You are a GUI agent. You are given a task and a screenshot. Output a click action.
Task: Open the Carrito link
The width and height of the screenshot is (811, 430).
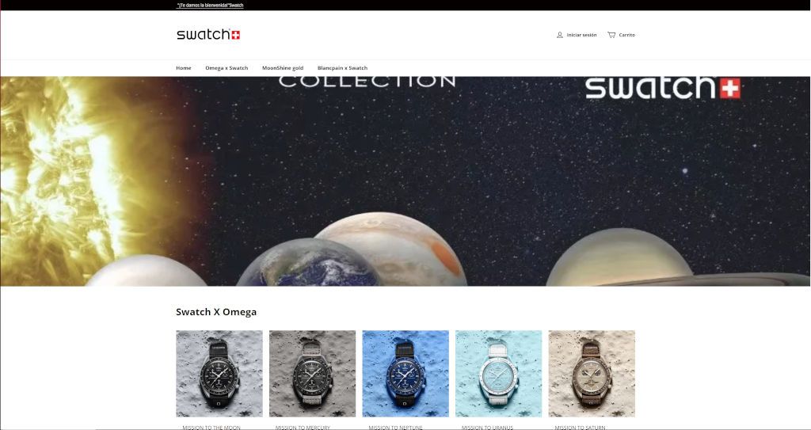click(627, 35)
